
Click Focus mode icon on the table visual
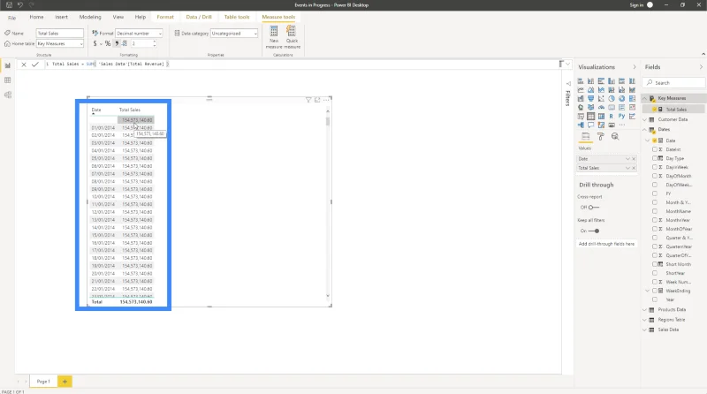[317, 100]
